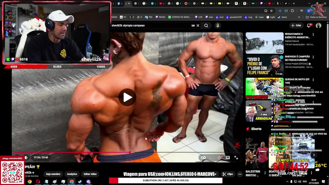Open Sheviii2k é Campeão de Fisiculturismo thumbnail

264,66
